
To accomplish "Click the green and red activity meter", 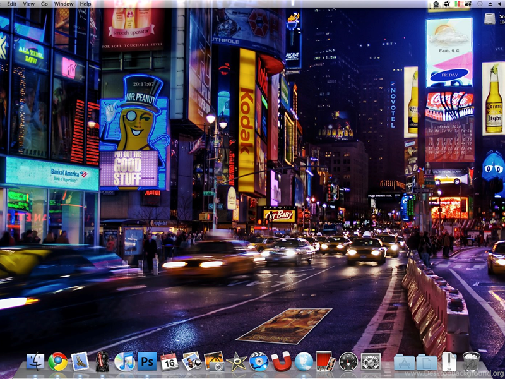I will (x=458, y=4).
